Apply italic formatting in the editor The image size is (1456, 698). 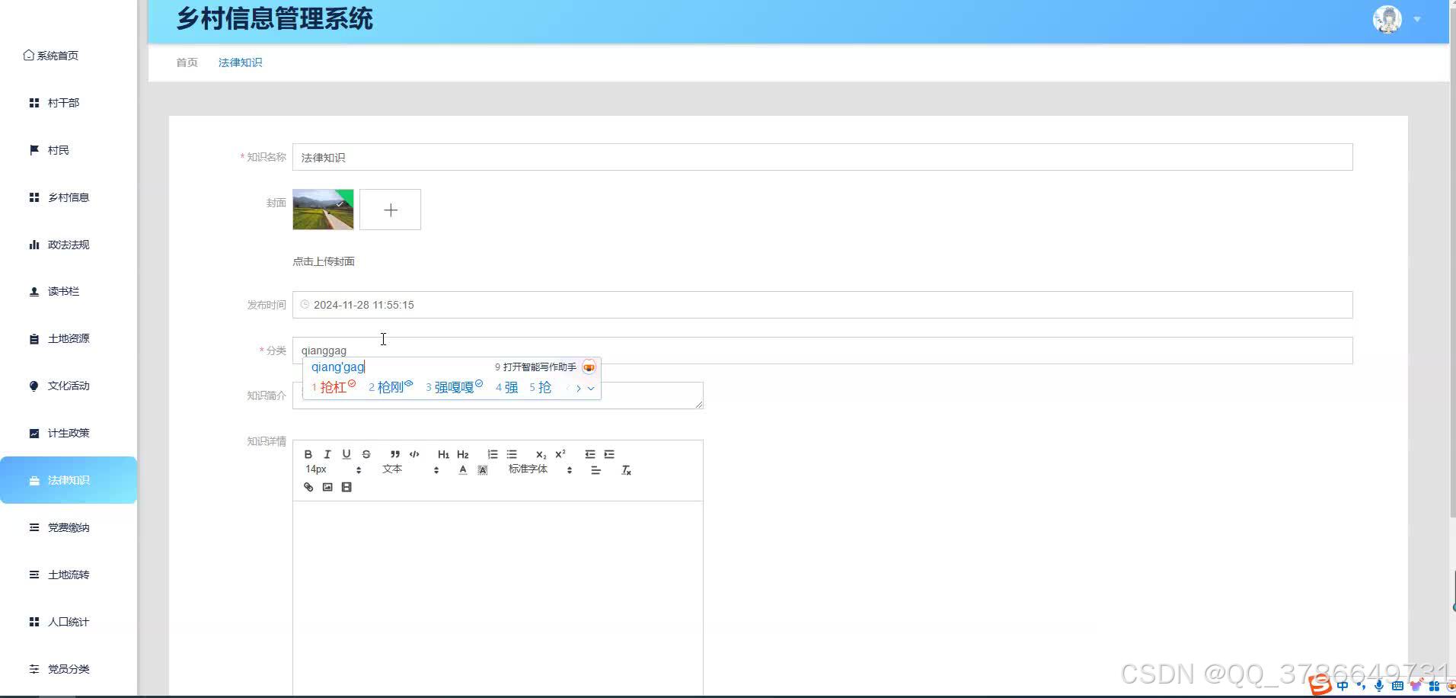pyautogui.click(x=327, y=454)
